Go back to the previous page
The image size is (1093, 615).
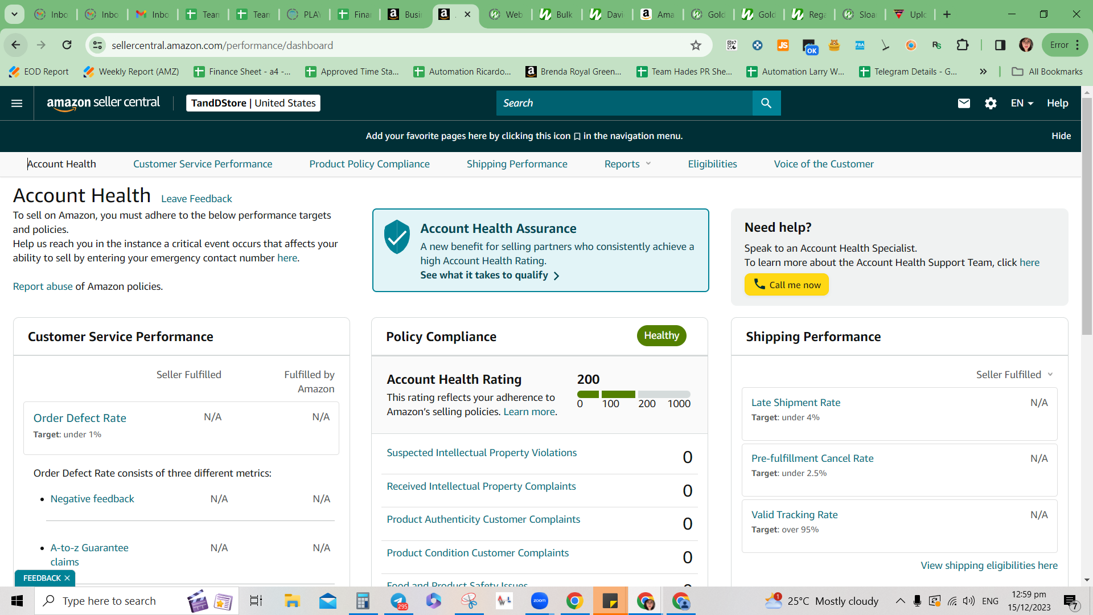point(16,45)
